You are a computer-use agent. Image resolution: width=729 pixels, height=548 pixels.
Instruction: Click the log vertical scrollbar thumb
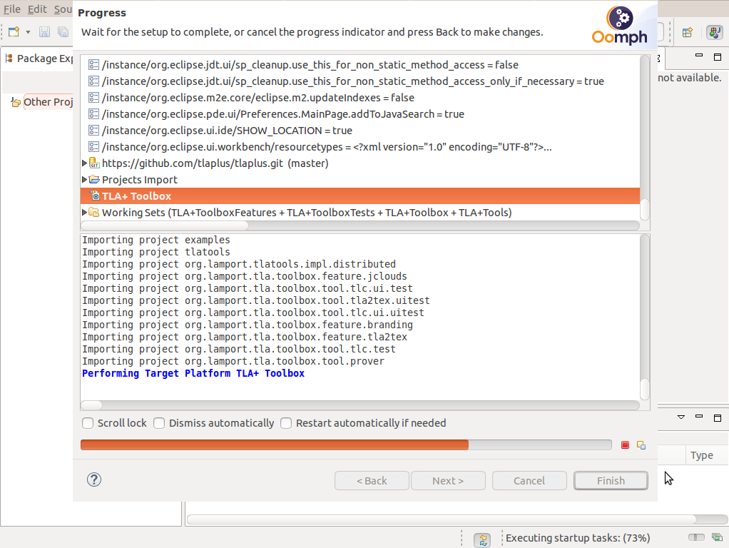point(644,390)
